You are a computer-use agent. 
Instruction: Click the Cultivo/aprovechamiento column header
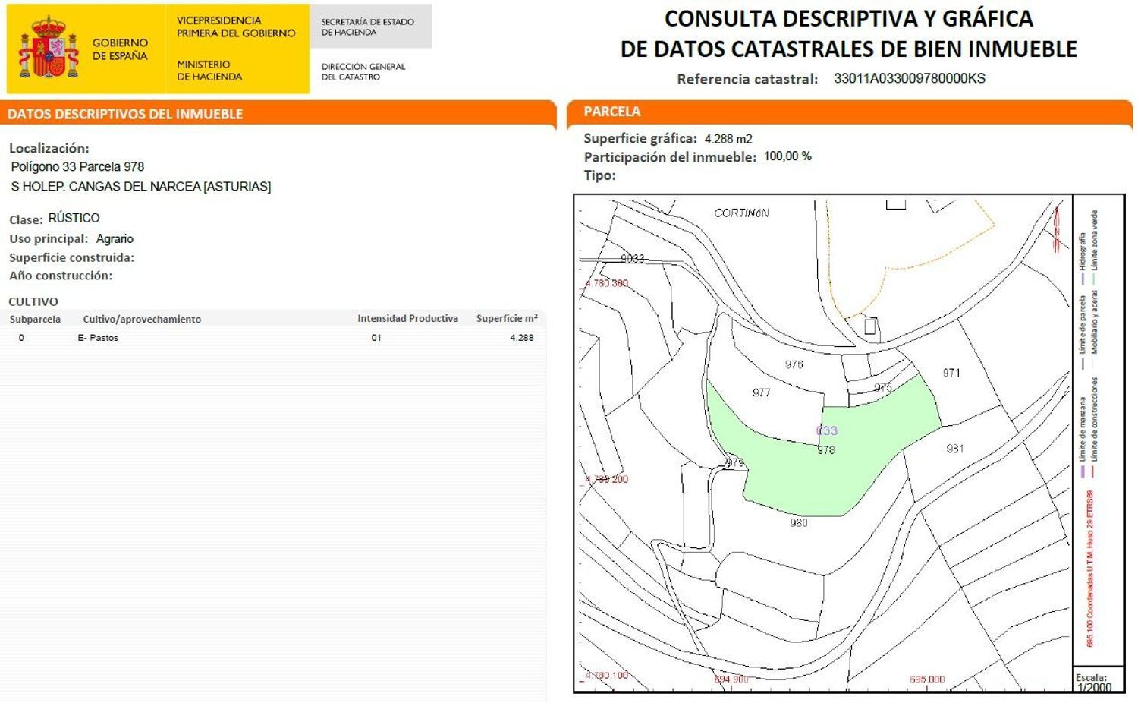(x=142, y=319)
